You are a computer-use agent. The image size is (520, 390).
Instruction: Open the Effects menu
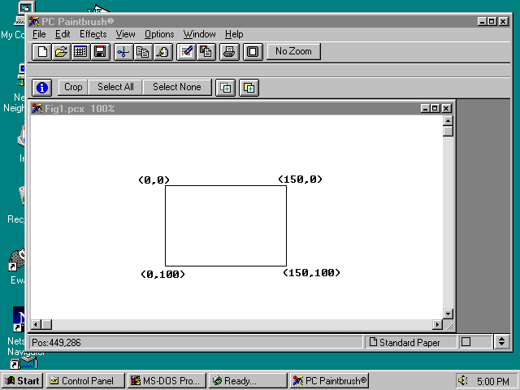click(93, 34)
